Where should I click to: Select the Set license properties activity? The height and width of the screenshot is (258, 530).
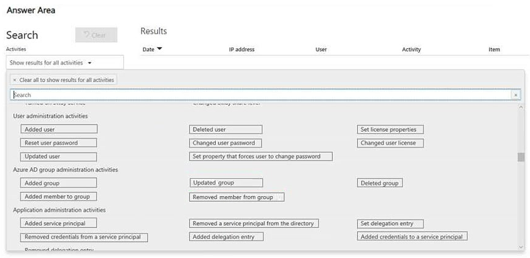tap(390, 129)
